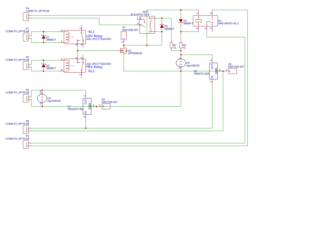Select the K3 relay symbol

205,21
